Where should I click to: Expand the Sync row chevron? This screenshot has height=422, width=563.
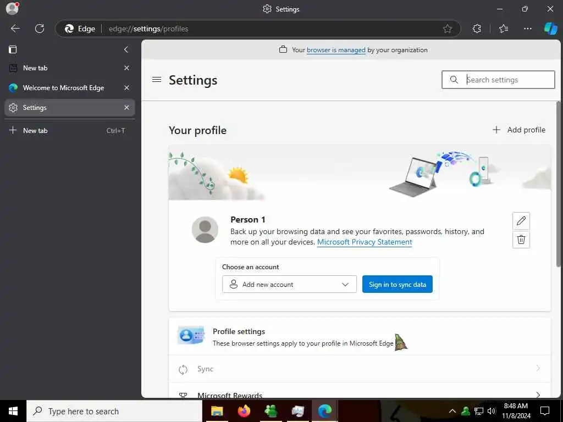coord(538,368)
